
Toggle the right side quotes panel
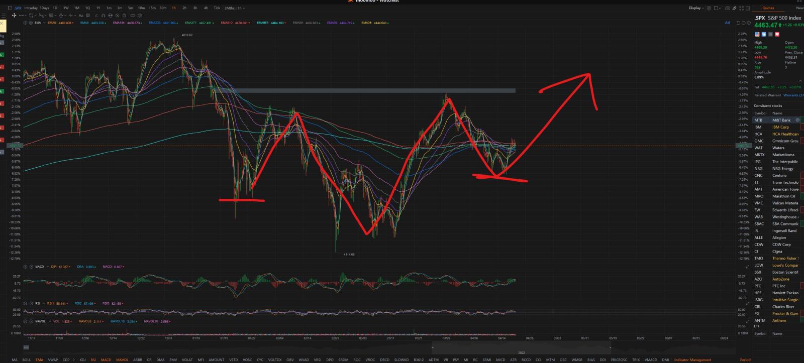point(748,8)
